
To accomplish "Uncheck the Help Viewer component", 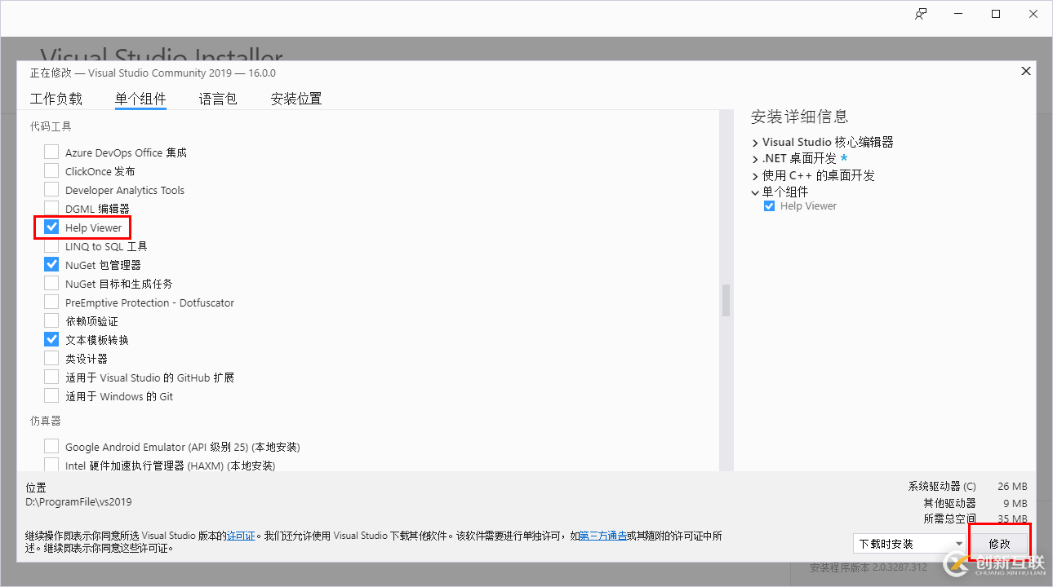I will pos(51,227).
